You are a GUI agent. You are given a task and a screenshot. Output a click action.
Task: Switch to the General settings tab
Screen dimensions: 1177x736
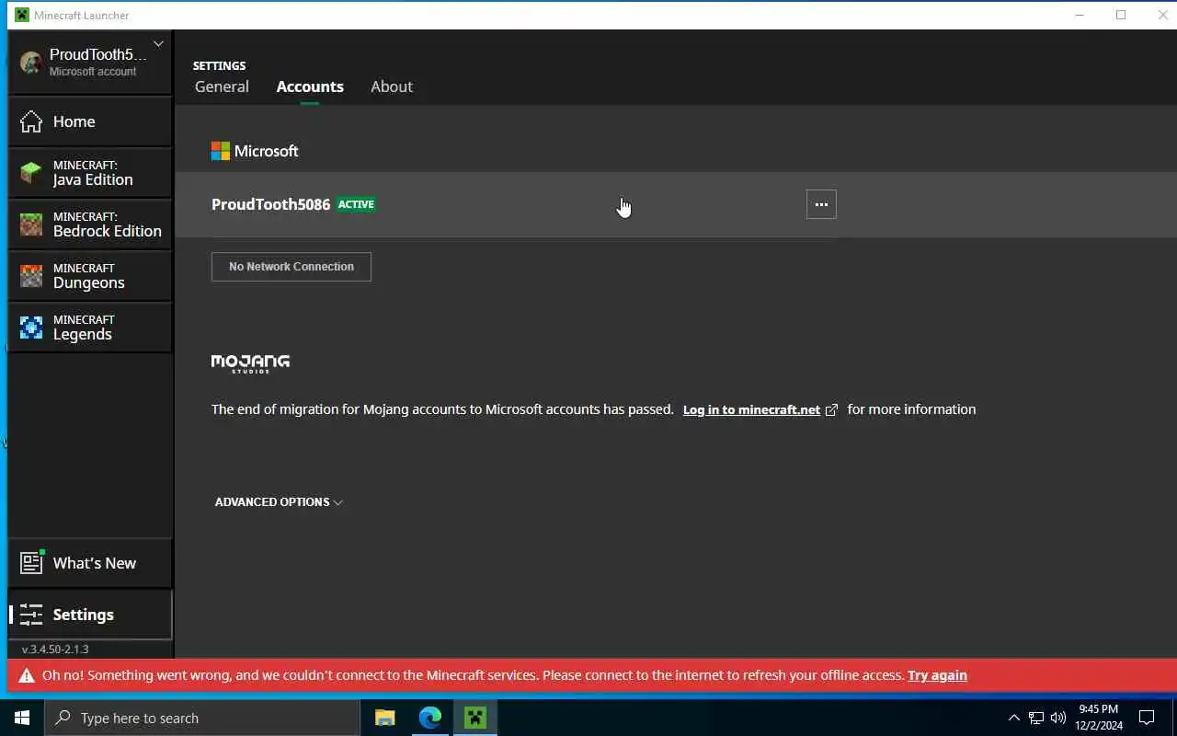coord(222,86)
